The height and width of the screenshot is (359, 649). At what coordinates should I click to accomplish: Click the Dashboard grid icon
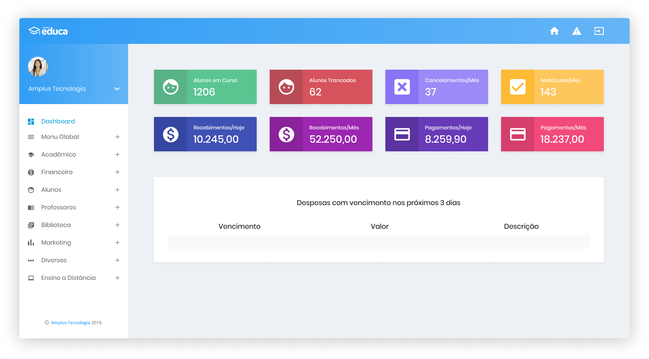[x=31, y=122]
